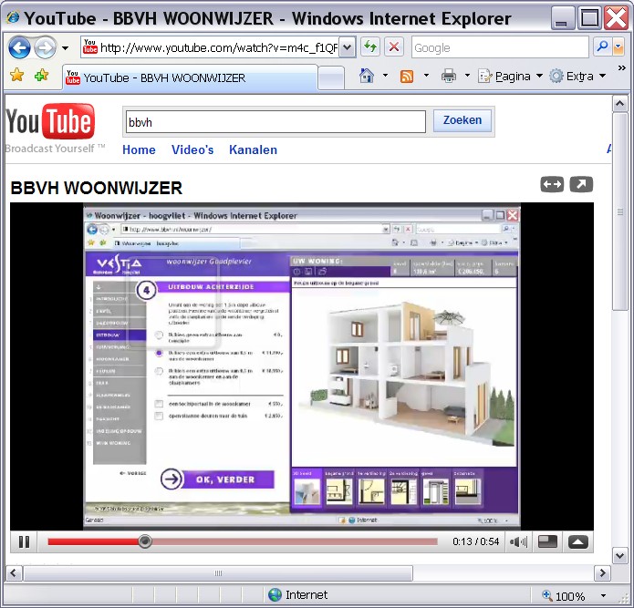Click the horizontal scroll left arrow

click(14, 572)
